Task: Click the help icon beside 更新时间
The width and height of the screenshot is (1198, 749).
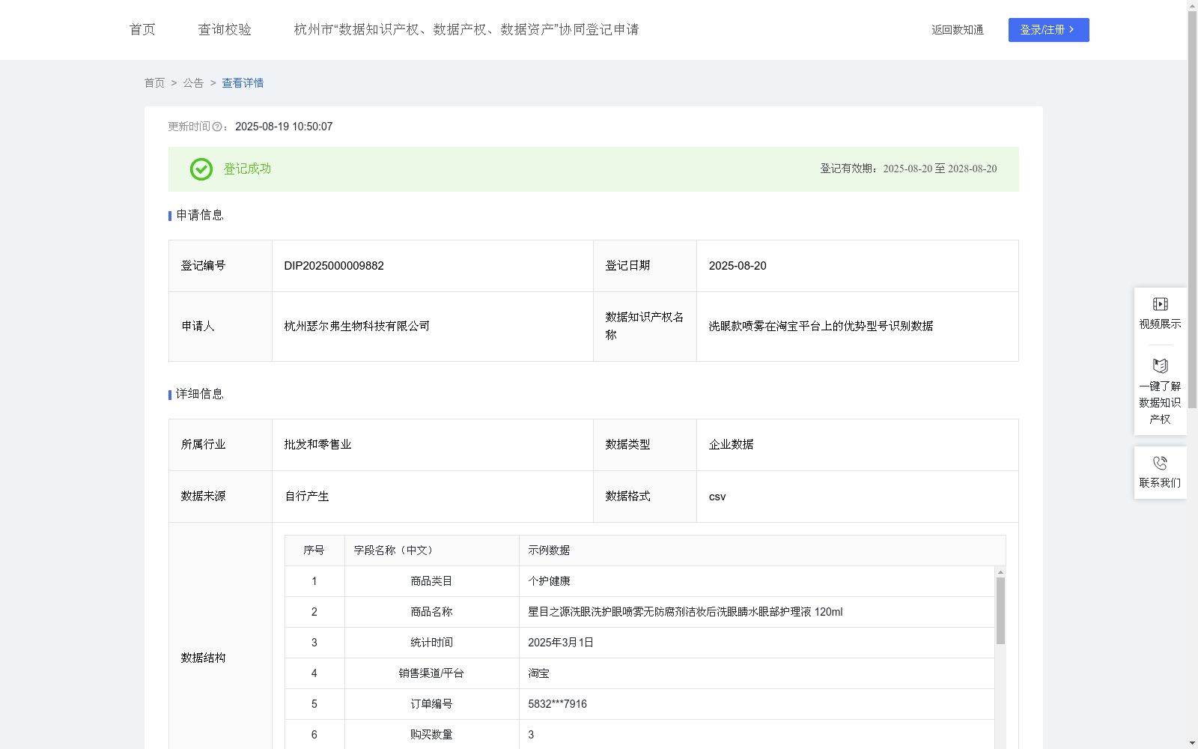Action: click(x=217, y=127)
